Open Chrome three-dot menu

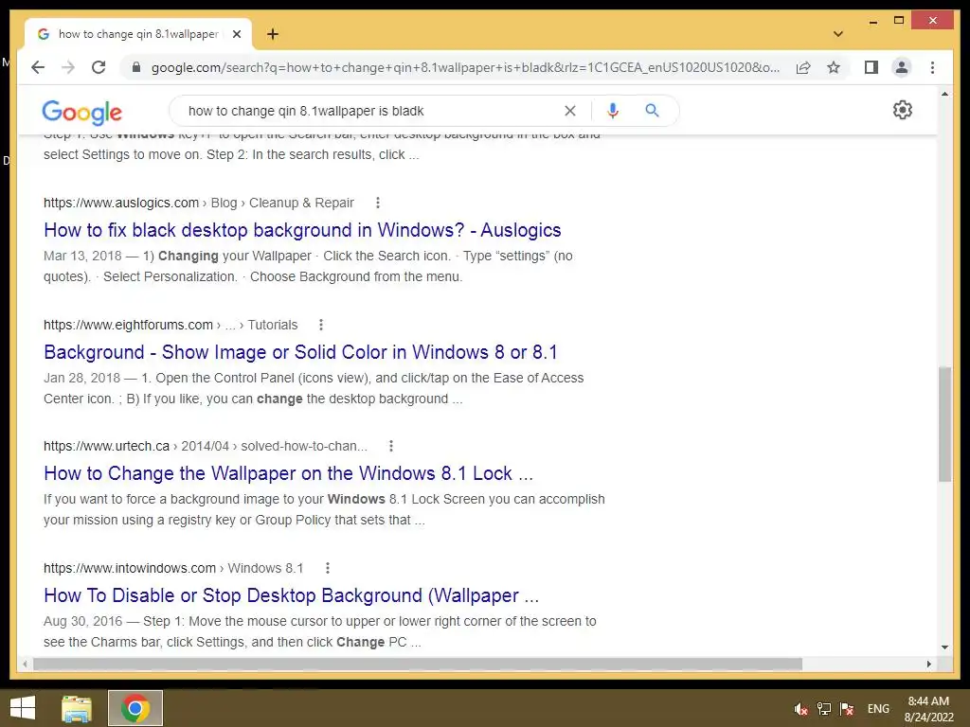[932, 67]
